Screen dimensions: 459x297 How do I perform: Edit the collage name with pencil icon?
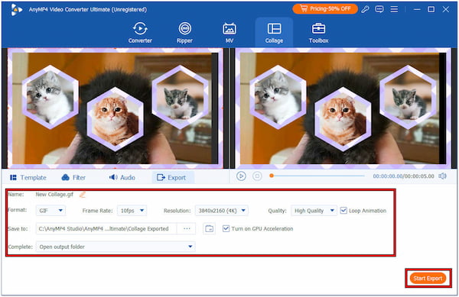point(83,195)
